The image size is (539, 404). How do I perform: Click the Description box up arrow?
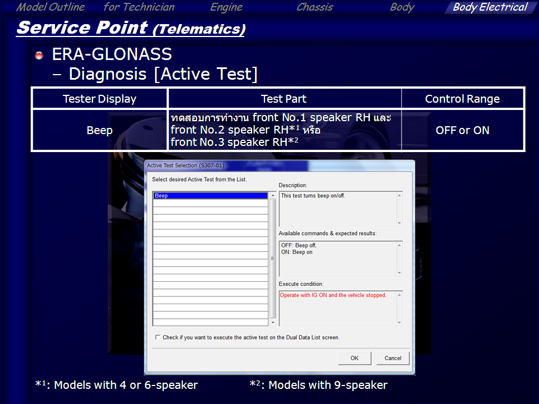[x=399, y=195]
